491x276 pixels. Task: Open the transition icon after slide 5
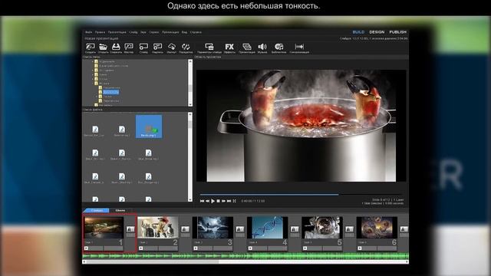point(350,229)
